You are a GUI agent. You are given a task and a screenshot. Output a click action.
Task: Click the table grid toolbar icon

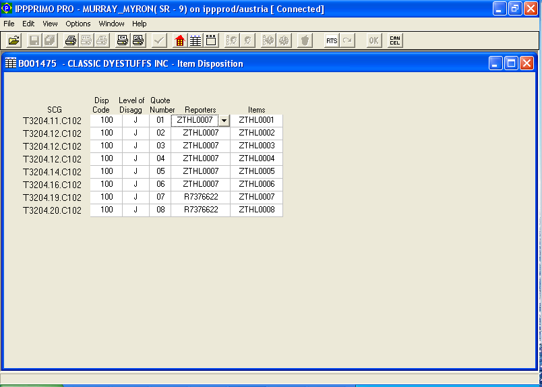click(x=195, y=41)
